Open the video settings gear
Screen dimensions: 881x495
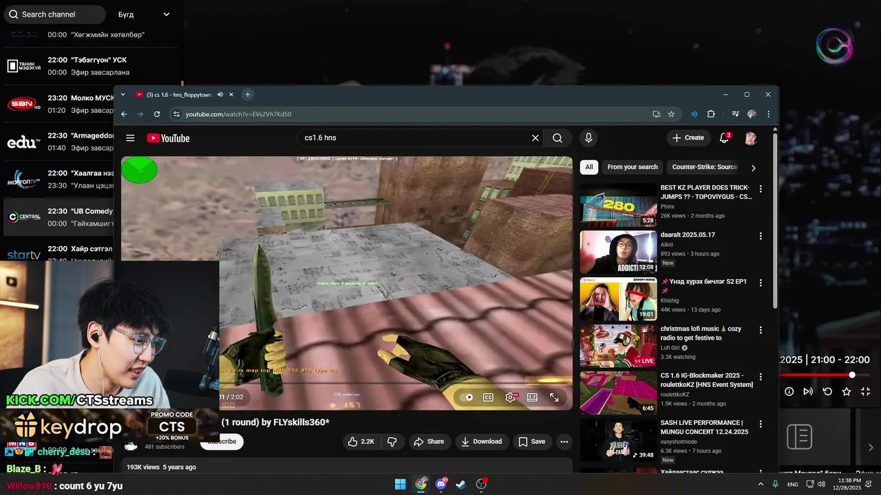[510, 397]
